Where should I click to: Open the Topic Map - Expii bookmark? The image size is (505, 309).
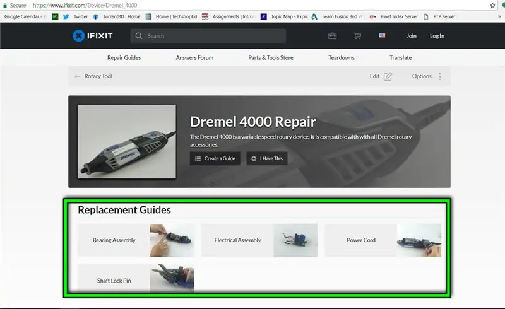coord(283,16)
